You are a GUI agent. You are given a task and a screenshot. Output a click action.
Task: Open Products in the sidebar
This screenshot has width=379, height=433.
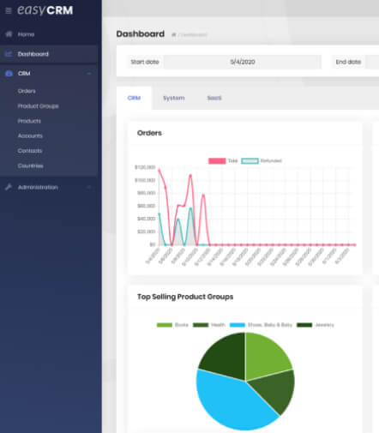[29, 121]
